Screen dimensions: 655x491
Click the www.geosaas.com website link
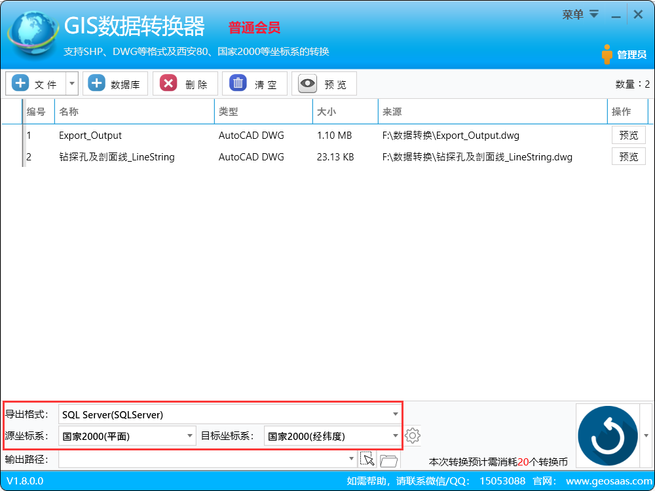point(608,481)
